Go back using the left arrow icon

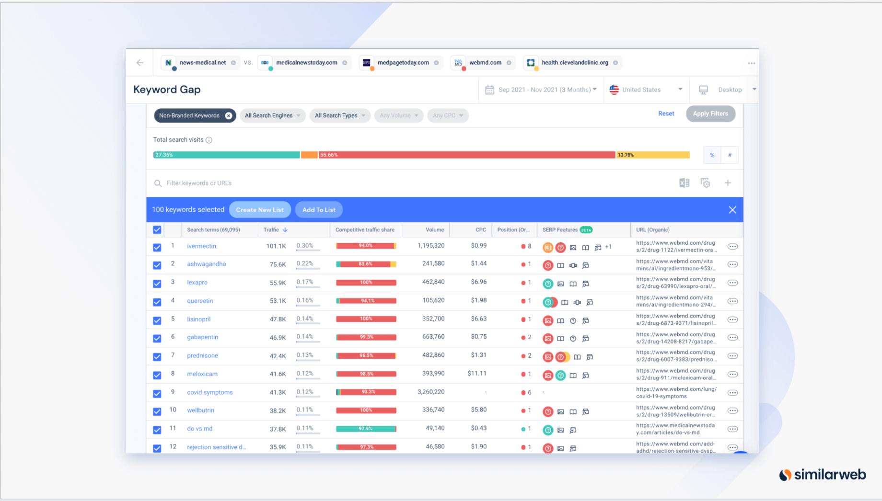(140, 63)
